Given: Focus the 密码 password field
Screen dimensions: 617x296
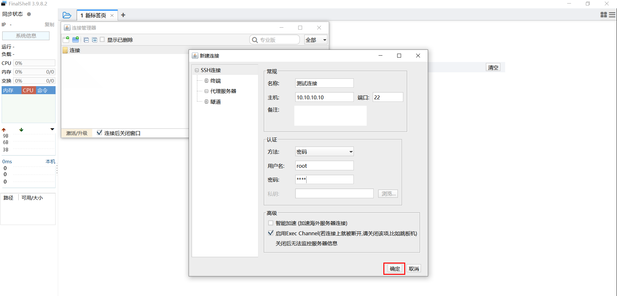Looking at the screenshot, I should (x=324, y=179).
